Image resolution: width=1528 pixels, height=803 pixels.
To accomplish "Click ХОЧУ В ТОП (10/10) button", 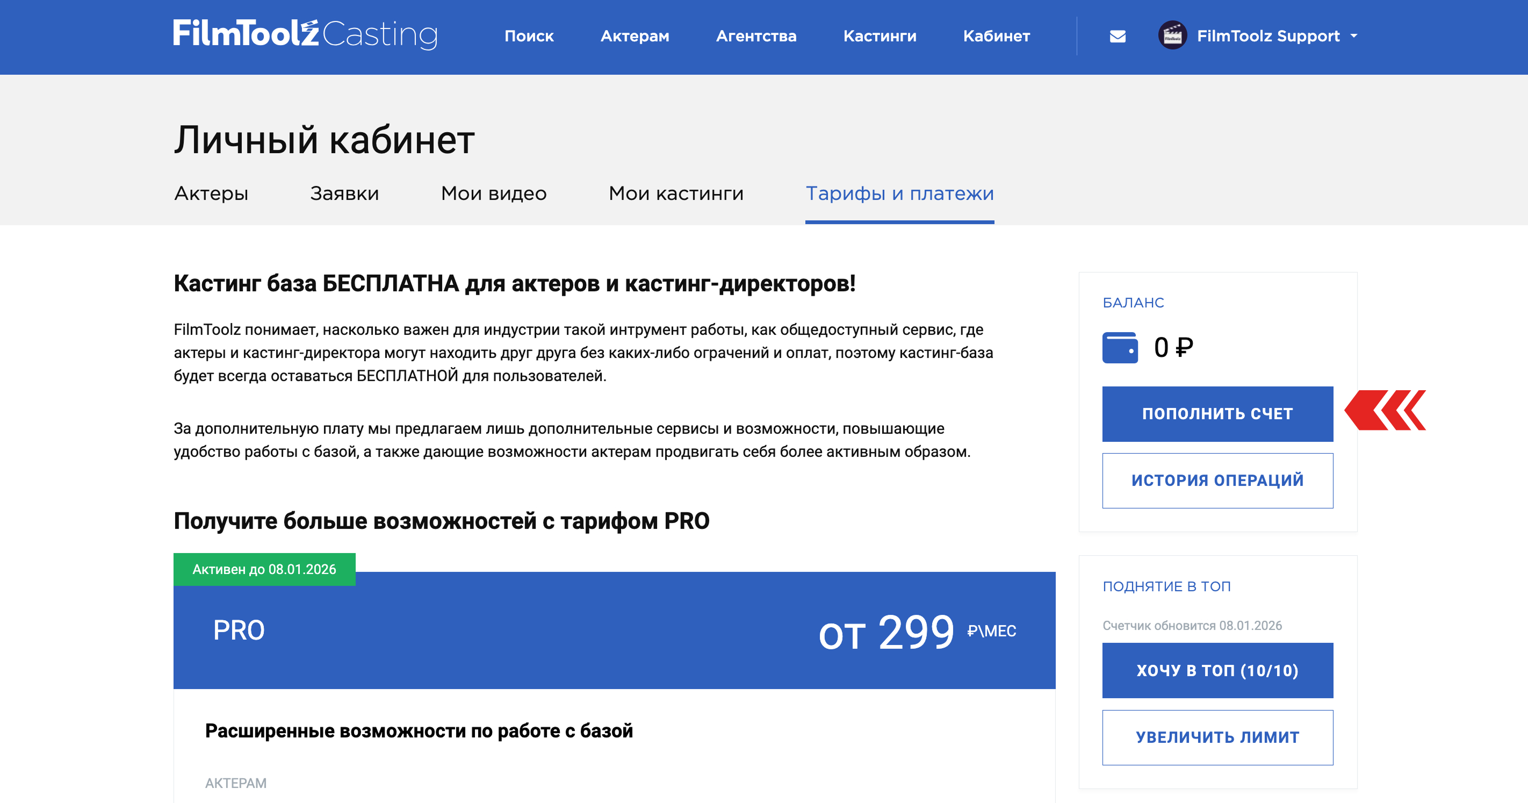I will (1217, 670).
